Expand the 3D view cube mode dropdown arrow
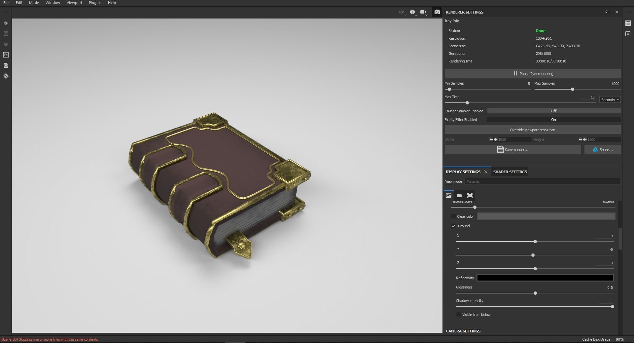 click(x=416, y=15)
